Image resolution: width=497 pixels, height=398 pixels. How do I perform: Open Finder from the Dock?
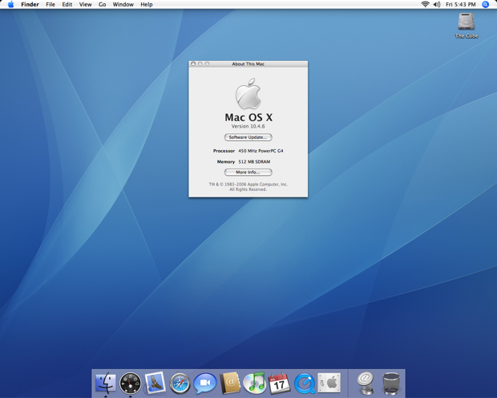point(106,383)
